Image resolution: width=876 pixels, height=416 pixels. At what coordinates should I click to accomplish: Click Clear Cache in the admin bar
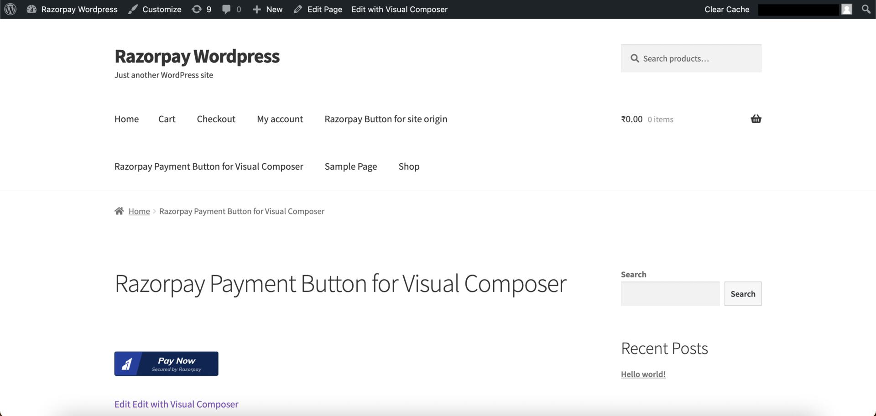click(x=727, y=9)
